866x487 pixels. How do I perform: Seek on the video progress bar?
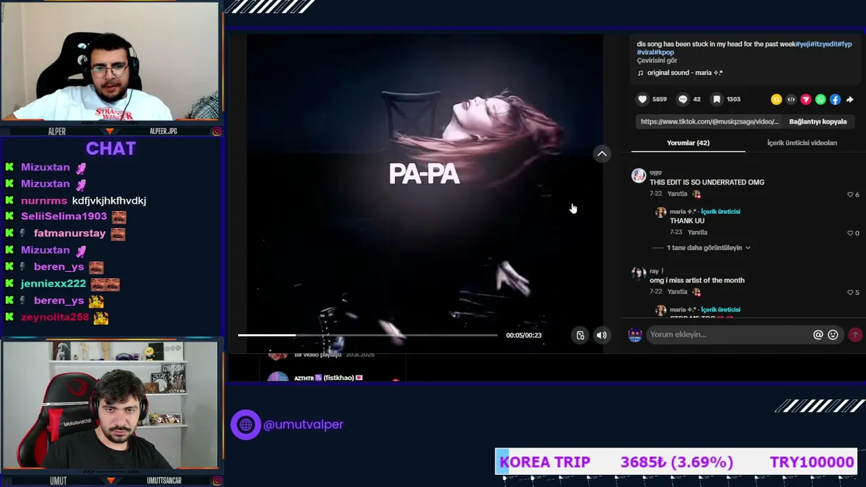tap(367, 335)
